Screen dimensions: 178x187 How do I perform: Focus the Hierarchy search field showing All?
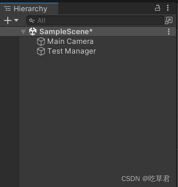click(95, 20)
